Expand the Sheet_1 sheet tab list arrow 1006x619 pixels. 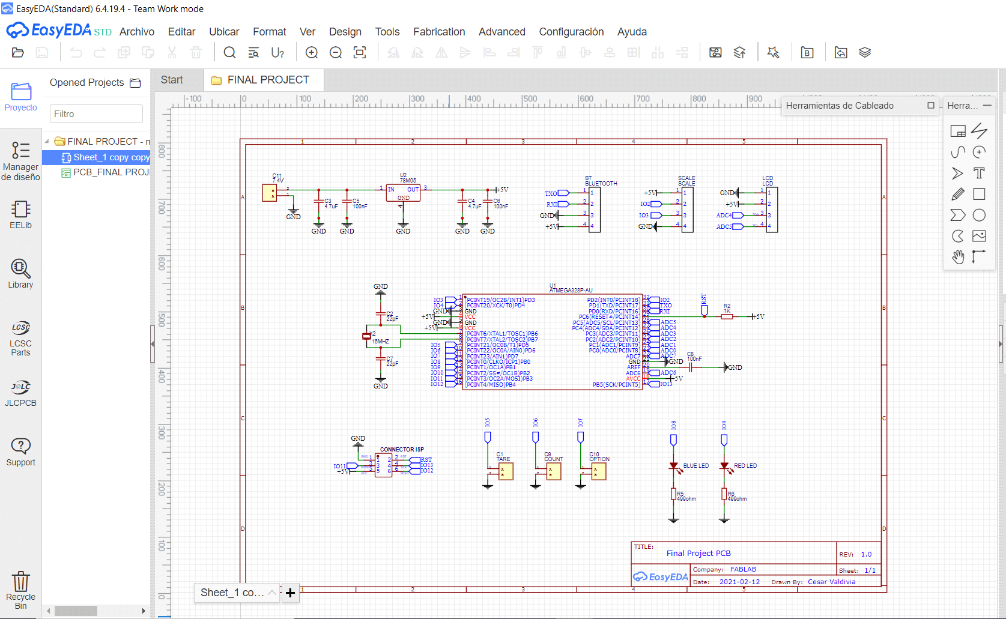[x=272, y=593]
